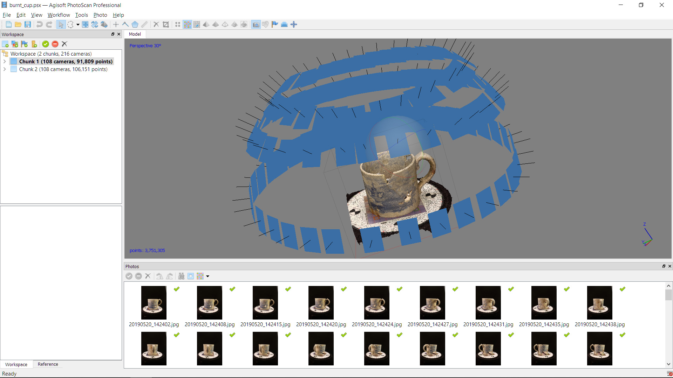Select Chunk 2 in workspace tree
673x378 pixels.
pyautogui.click(x=63, y=69)
